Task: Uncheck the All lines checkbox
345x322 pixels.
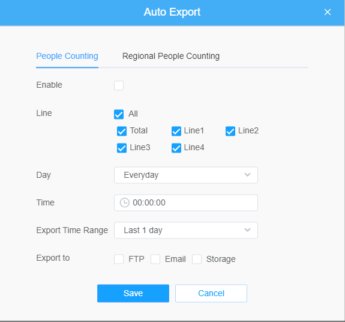Action: pos(119,114)
